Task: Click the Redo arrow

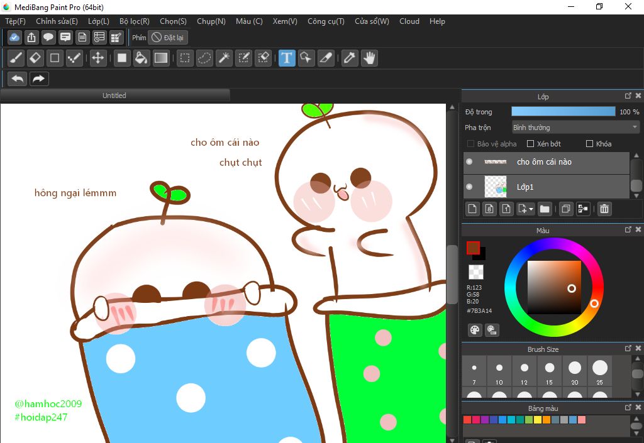Action: click(x=39, y=79)
